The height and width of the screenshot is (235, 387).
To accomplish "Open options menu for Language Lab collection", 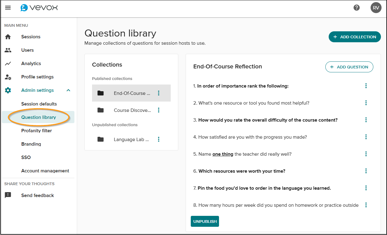I will [159, 139].
